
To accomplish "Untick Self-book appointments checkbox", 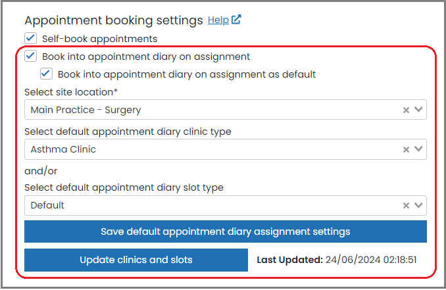I will click(30, 38).
